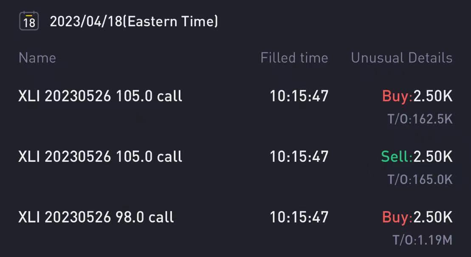This screenshot has height=257, width=471.
Task: Open the second XLI 20230526 105.0 call entry
Action: (x=100, y=157)
